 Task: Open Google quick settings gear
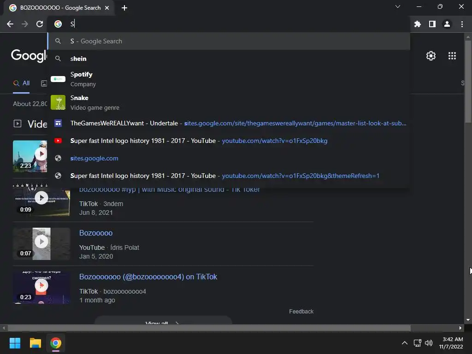point(431,56)
